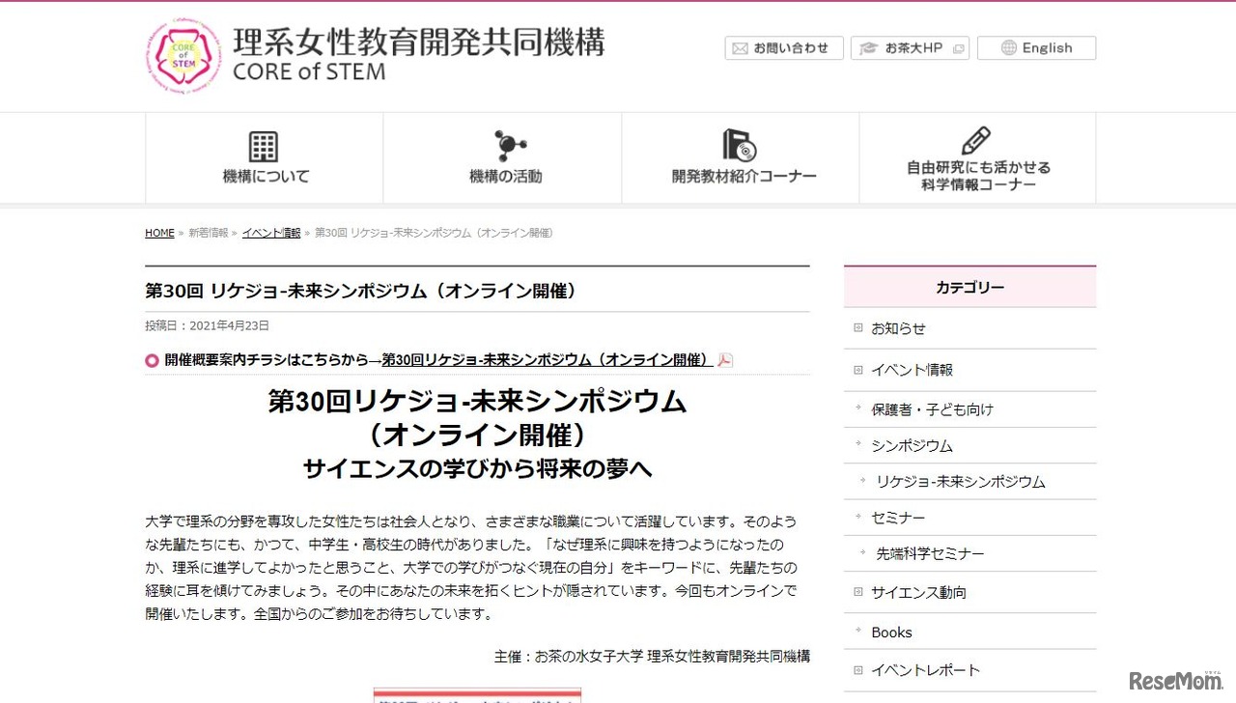The width and height of the screenshot is (1236, 703).
Task: Open the 機構の活動 navigation menu
Action: [506, 177]
